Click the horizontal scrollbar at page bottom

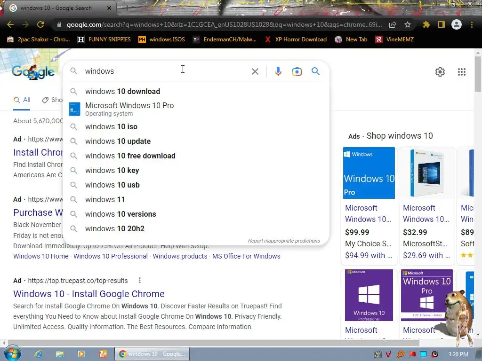coord(213,343)
